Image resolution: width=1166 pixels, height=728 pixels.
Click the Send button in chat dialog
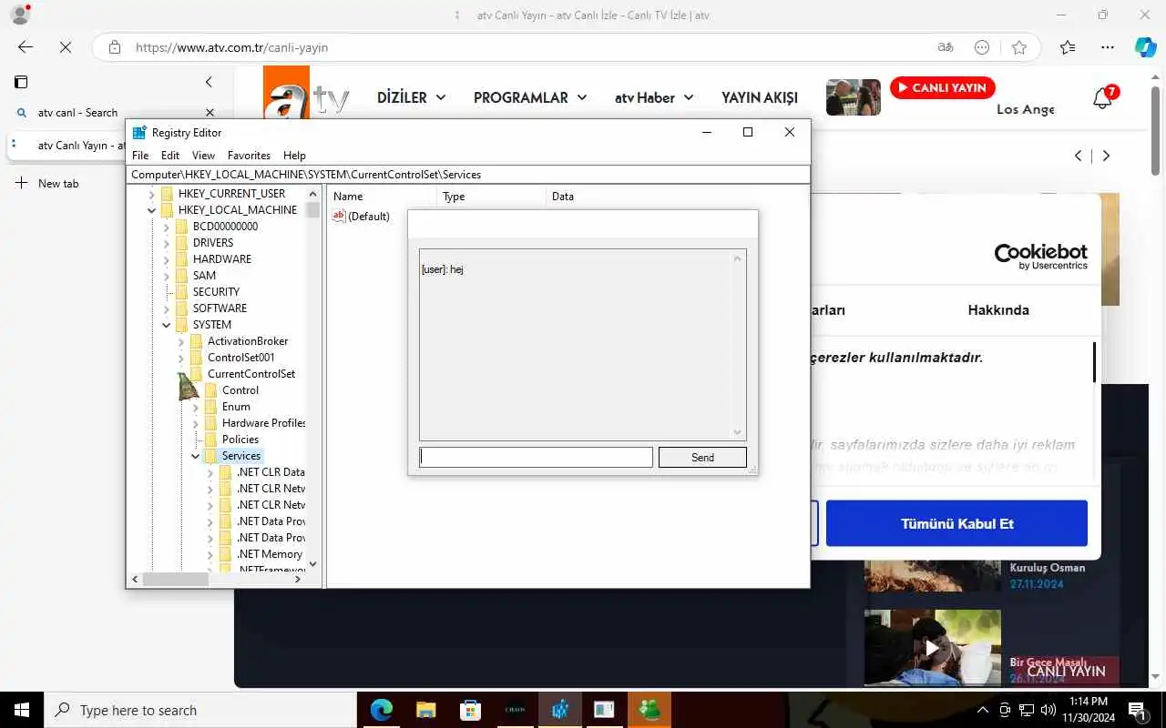(x=702, y=457)
